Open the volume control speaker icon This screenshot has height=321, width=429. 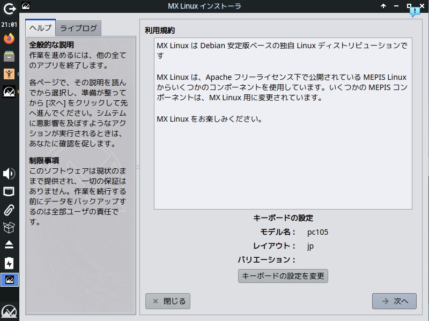click(x=9, y=174)
